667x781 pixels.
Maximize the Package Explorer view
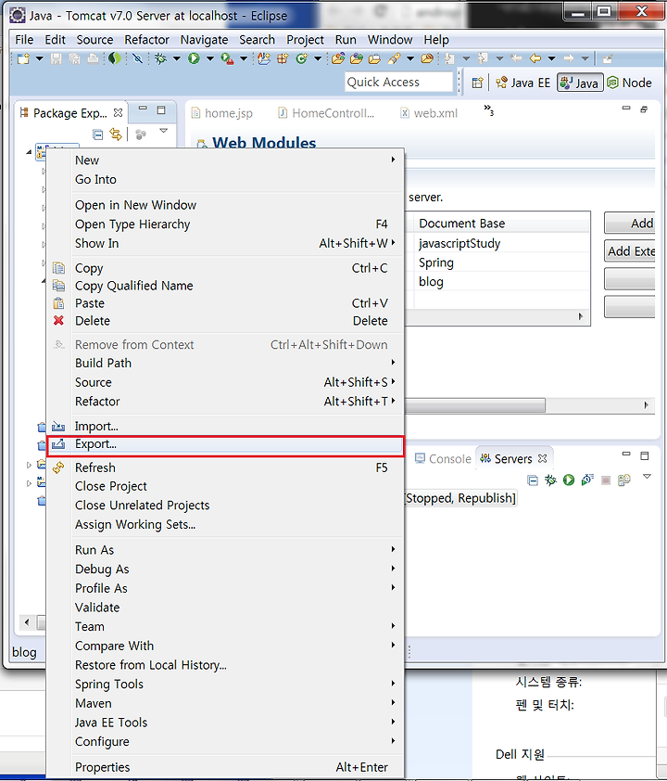pyautogui.click(x=161, y=109)
